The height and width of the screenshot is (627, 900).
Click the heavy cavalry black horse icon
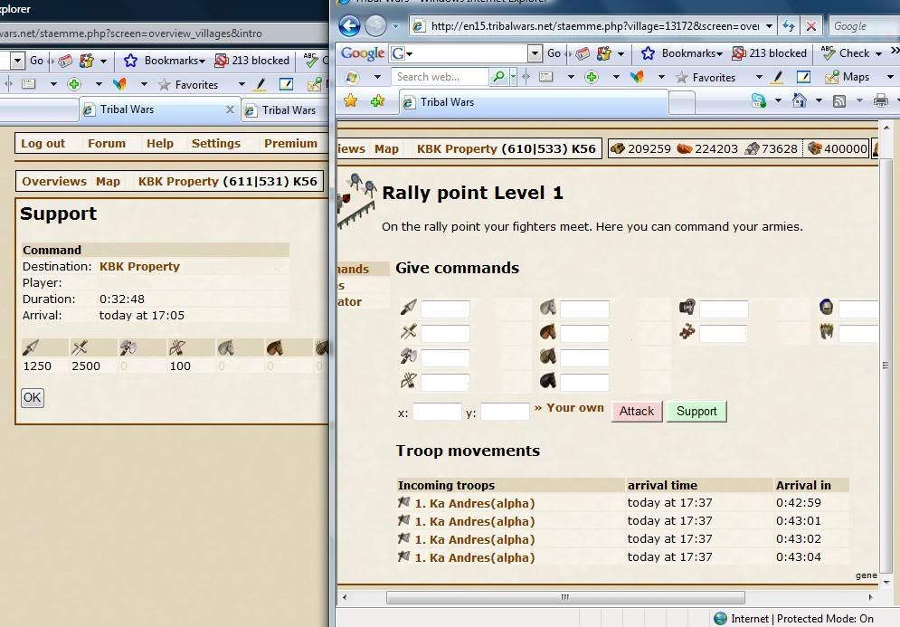[x=548, y=381]
